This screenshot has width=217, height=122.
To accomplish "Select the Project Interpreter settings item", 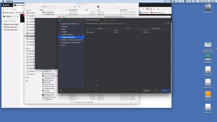I will pyautogui.click(x=71, y=37).
